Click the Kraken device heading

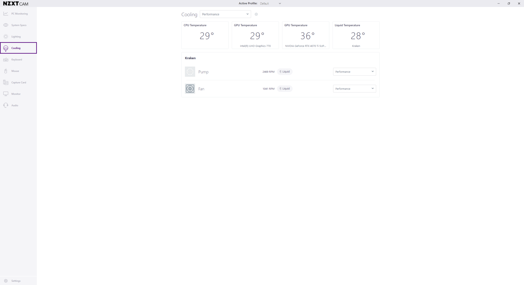[190, 58]
